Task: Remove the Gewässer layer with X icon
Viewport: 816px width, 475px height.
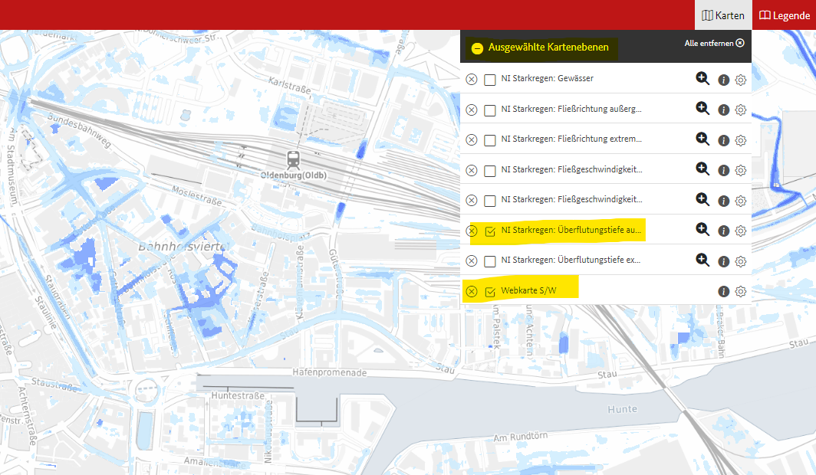Action: pos(472,79)
